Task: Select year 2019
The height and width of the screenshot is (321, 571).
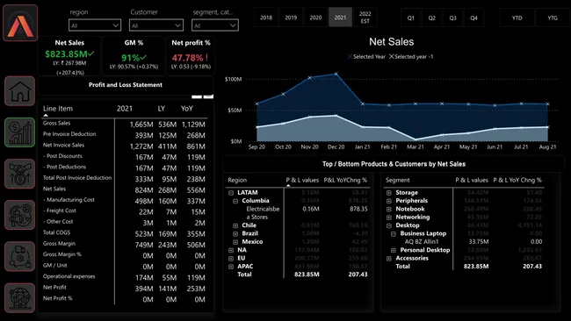Action: [291, 18]
